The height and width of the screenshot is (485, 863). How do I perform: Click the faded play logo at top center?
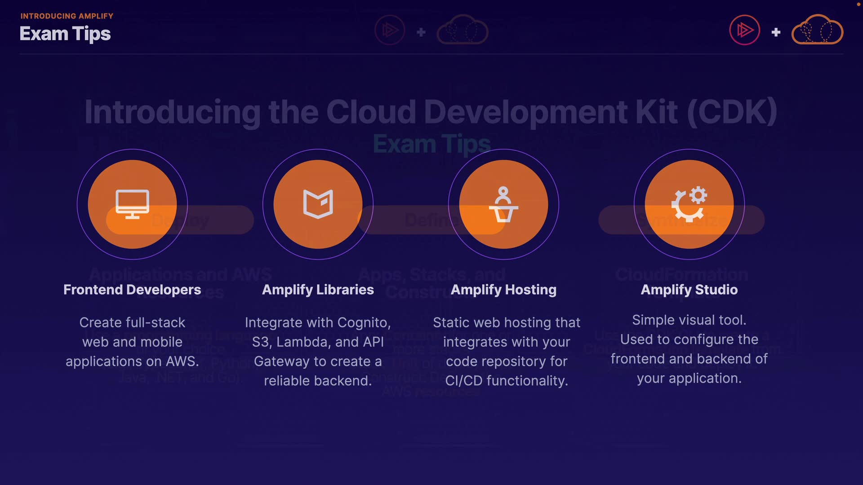390,30
